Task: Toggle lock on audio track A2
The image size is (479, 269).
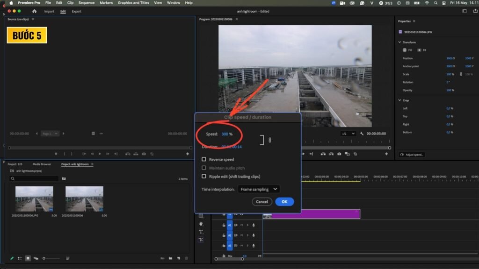Action: (224, 235)
